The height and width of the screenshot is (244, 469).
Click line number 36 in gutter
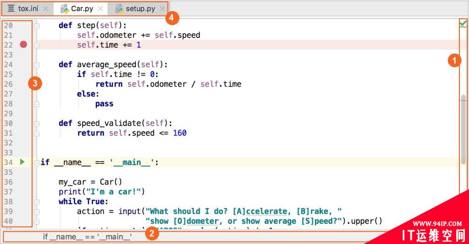pyautogui.click(x=8, y=182)
